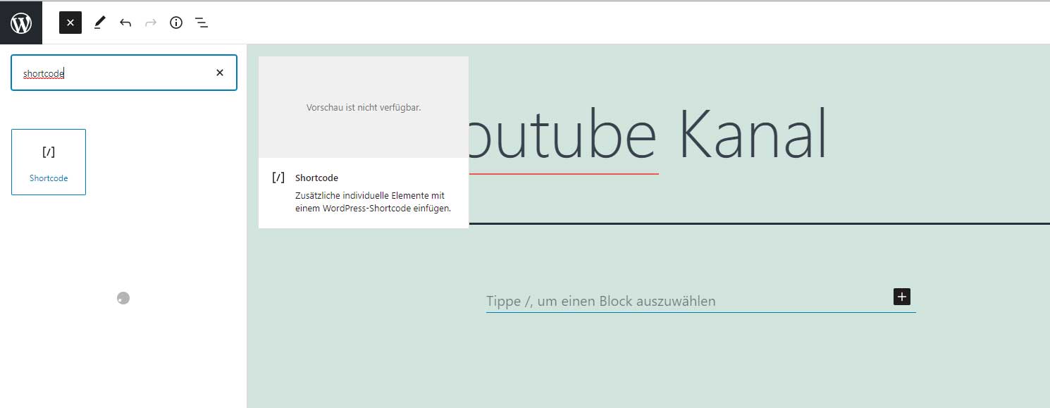The height and width of the screenshot is (408, 1050).
Task: Open the content details info icon
Action: pos(176,23)
